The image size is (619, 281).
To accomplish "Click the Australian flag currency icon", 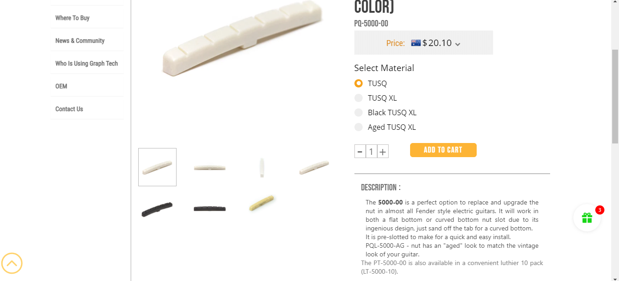I will coord(416,43).
